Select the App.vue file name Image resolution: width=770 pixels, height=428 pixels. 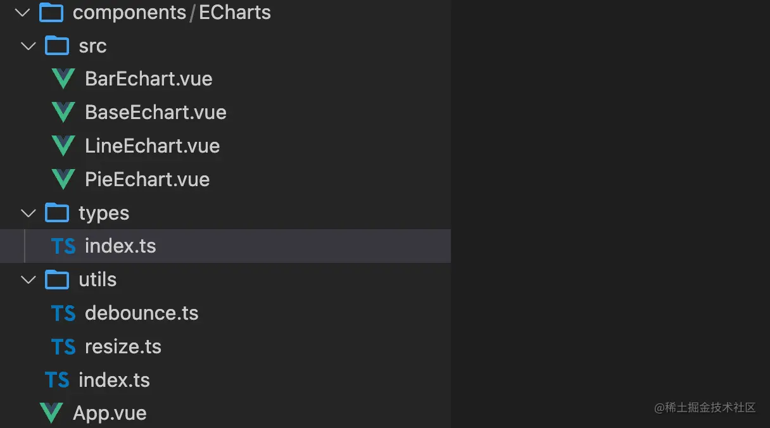110,413
